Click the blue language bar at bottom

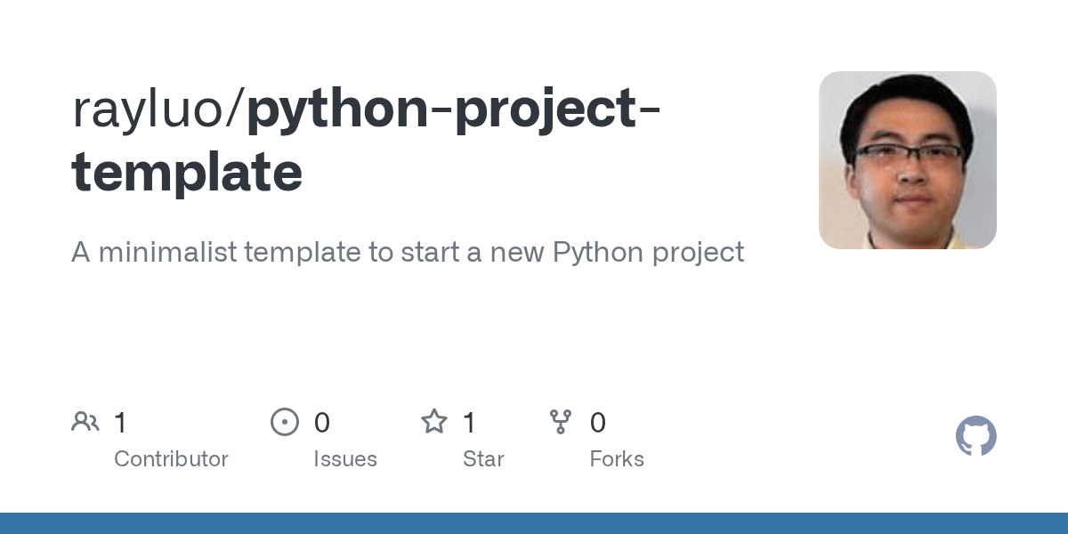534,523
